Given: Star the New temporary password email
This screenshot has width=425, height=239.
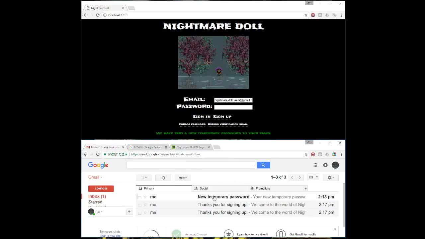Looking at the screenshot, I should coord(145,197).
